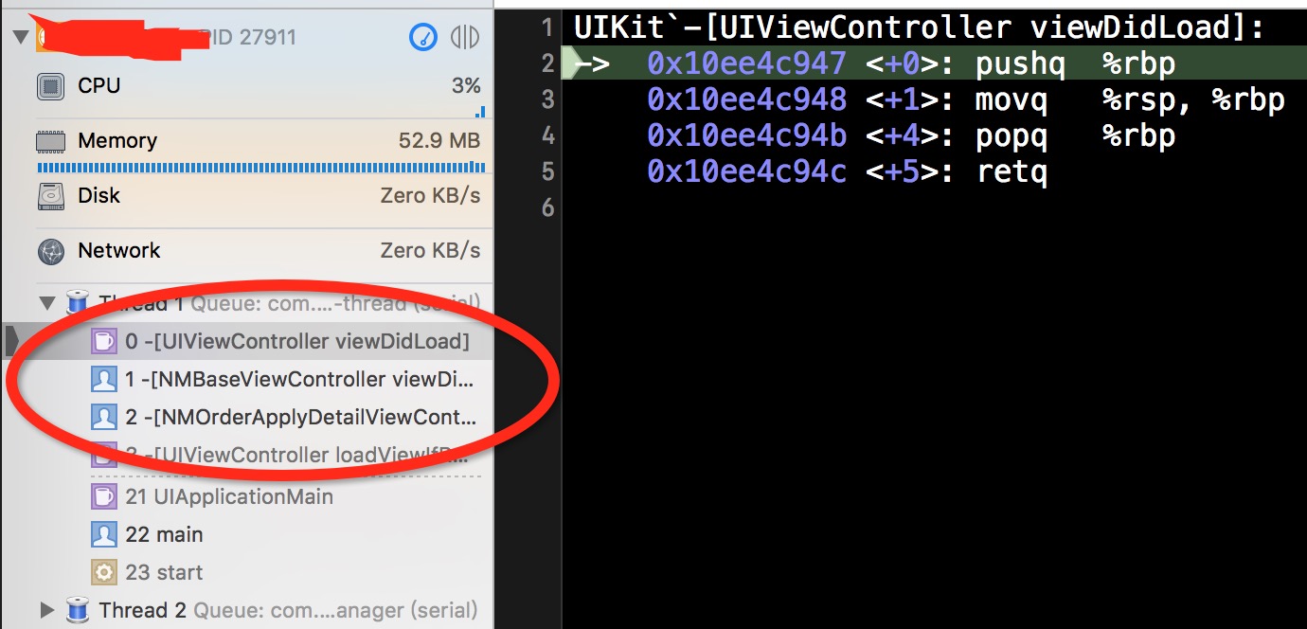The width and height of the screenshot is (1307, 629).
Task: Click the blue performance gauge icon
Action: pyautogui.click(x=422, y=38)
